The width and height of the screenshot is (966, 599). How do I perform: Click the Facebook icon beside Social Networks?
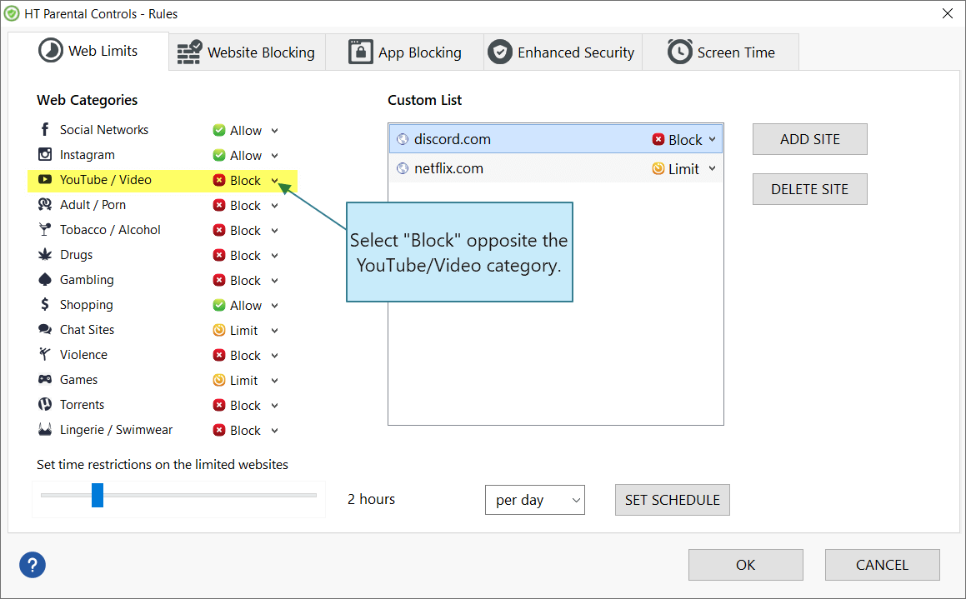(x=44, y=129)
